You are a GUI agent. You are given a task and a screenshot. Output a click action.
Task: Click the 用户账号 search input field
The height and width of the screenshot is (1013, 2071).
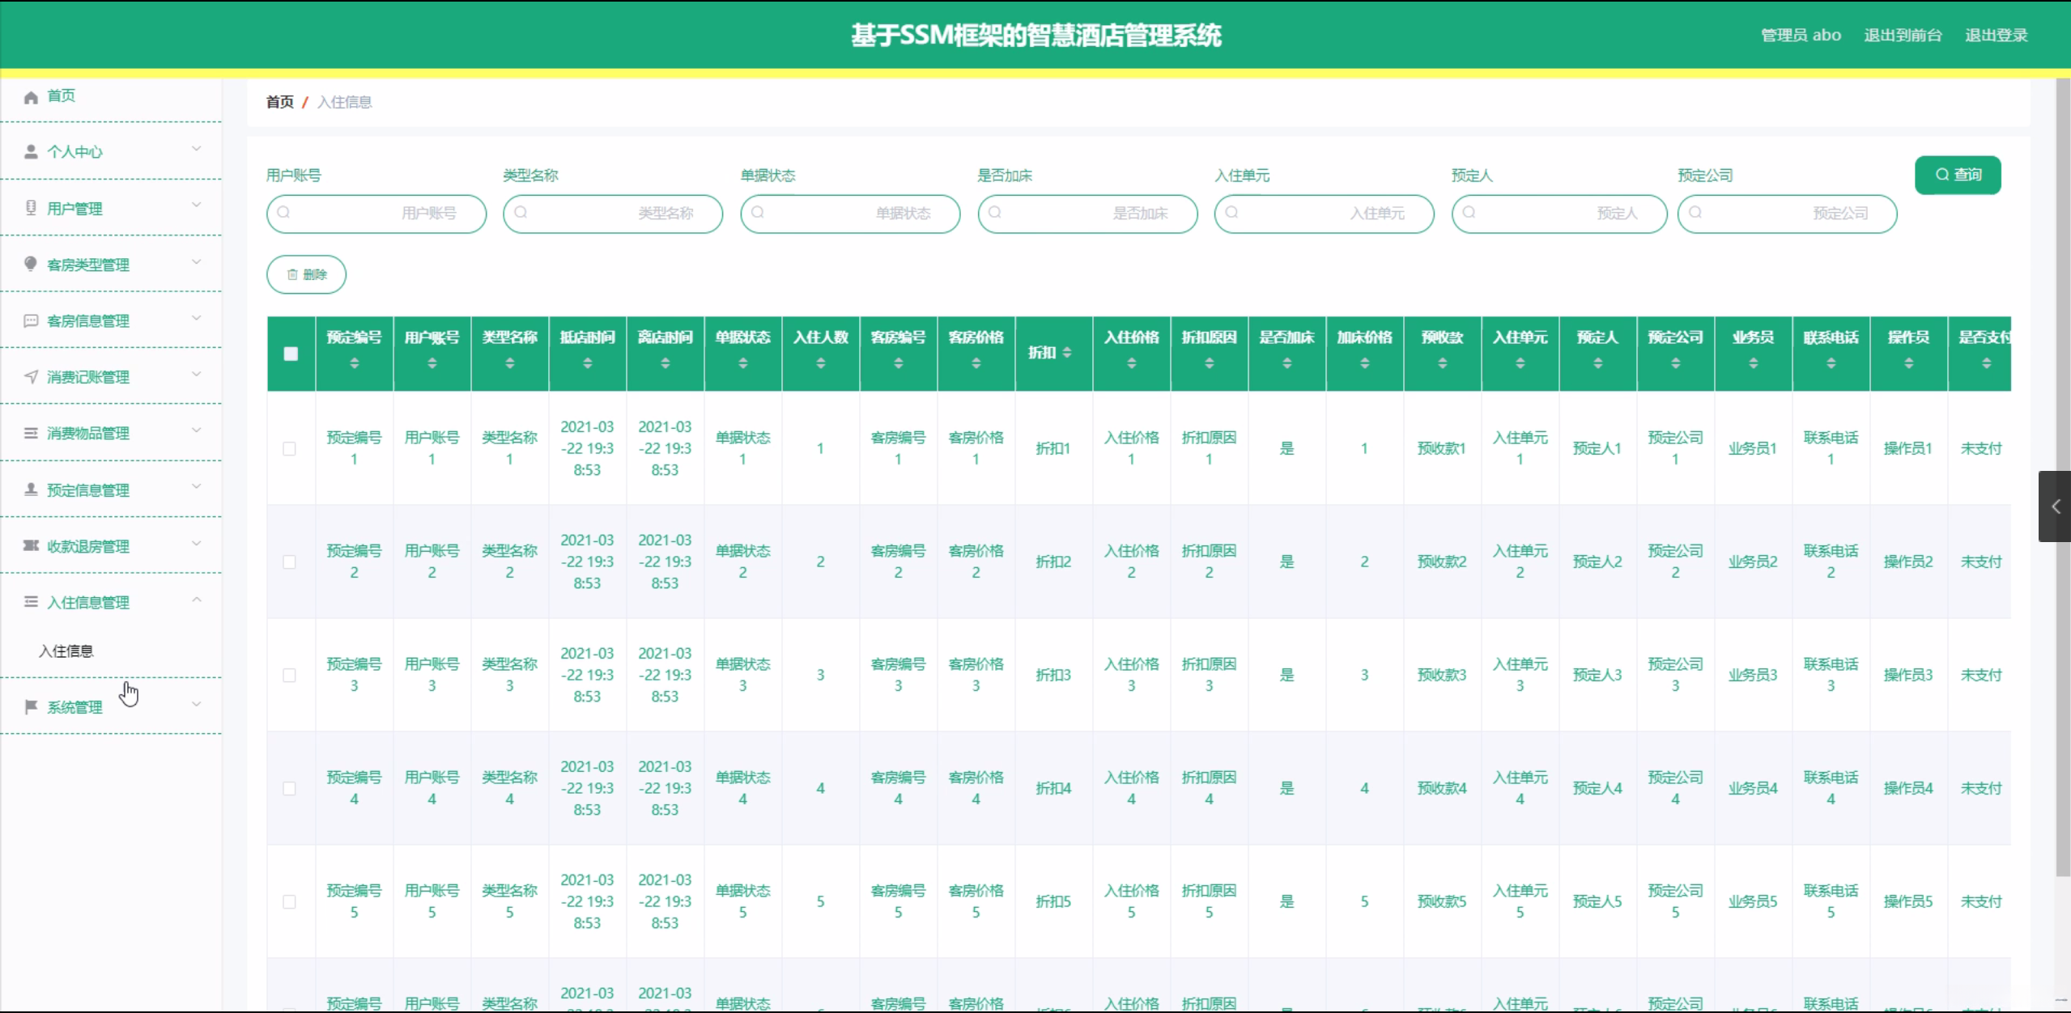(376, 214)
